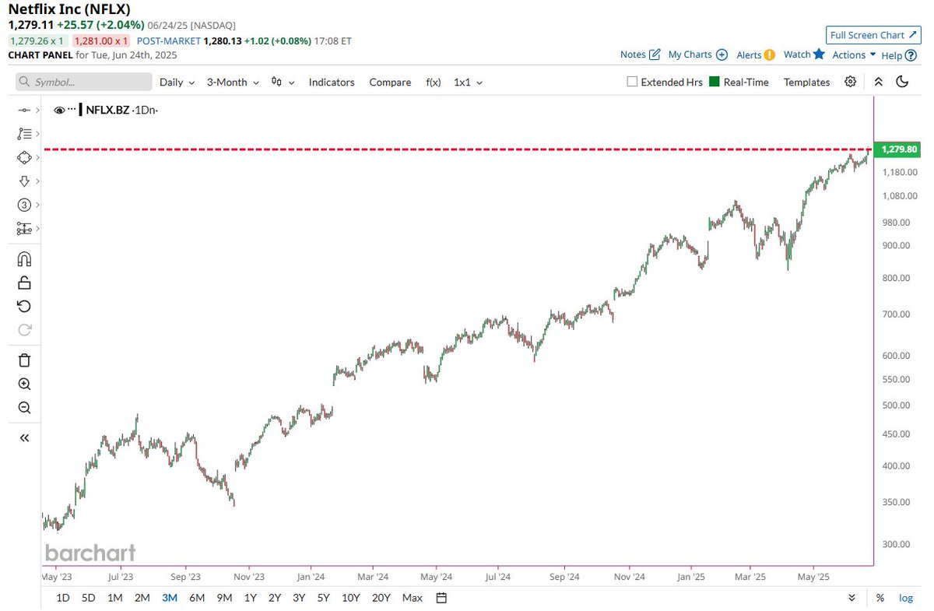Zoom out with the magnifier minus icon

[x=24, y=407]
